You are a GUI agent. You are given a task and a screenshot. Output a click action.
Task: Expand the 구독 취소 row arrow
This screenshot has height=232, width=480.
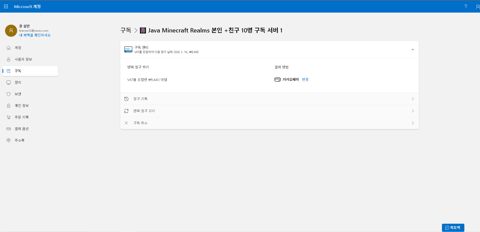[413, 123]
